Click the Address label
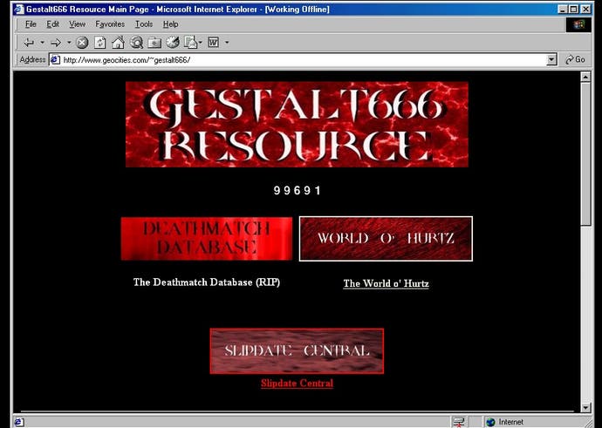This screenshot has height=428, width=602. point(32,60)
